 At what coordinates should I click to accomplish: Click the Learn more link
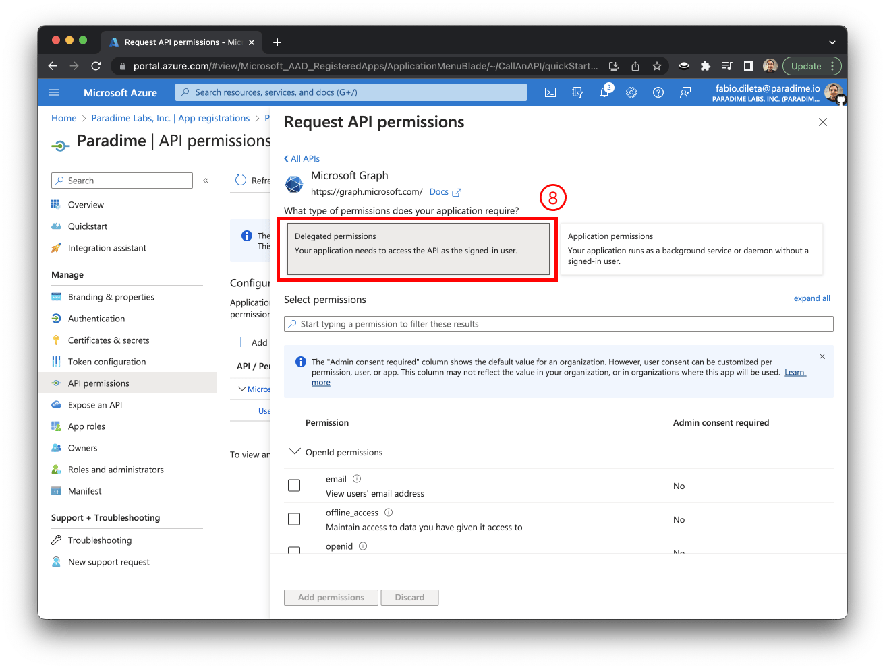coord(795,373)
